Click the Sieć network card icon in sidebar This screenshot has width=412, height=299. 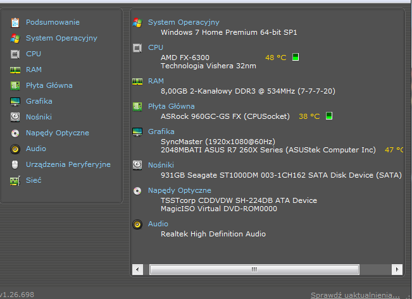click(x=15, y=181)
